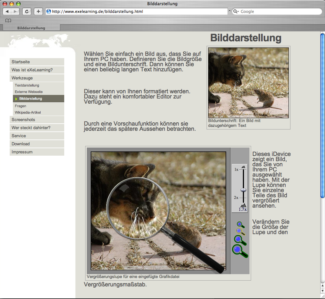Click the globe site icon in address bar
This screenshot has height=299, width=325.
(49, 11)
